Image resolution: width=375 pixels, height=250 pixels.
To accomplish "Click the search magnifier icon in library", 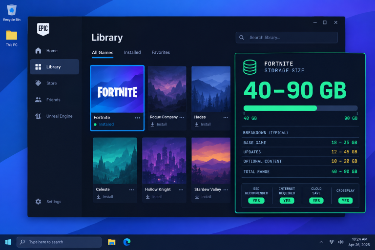I will pyautogui.click(x=242, y=38).
